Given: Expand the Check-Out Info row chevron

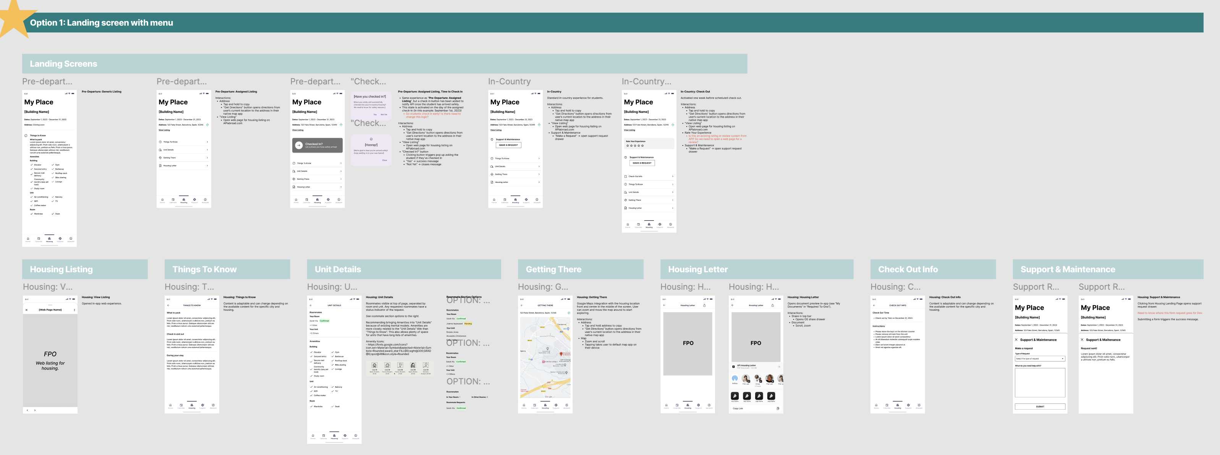Looking at the screenshot, I should pyautogui.click(x=673, y=176).
